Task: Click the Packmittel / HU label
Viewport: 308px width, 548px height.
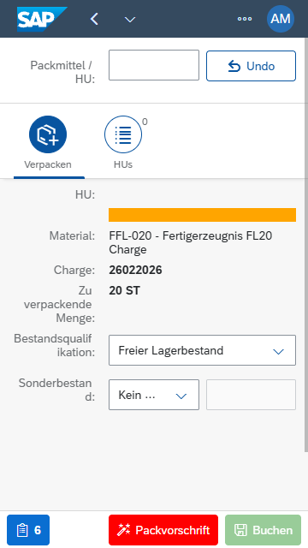Action: click(62, 72)
